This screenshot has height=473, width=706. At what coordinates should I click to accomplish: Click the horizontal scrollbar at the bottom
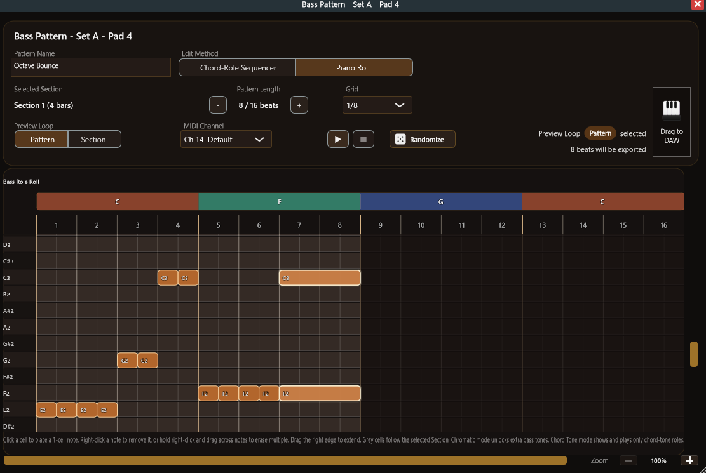[x=285, y=460]
